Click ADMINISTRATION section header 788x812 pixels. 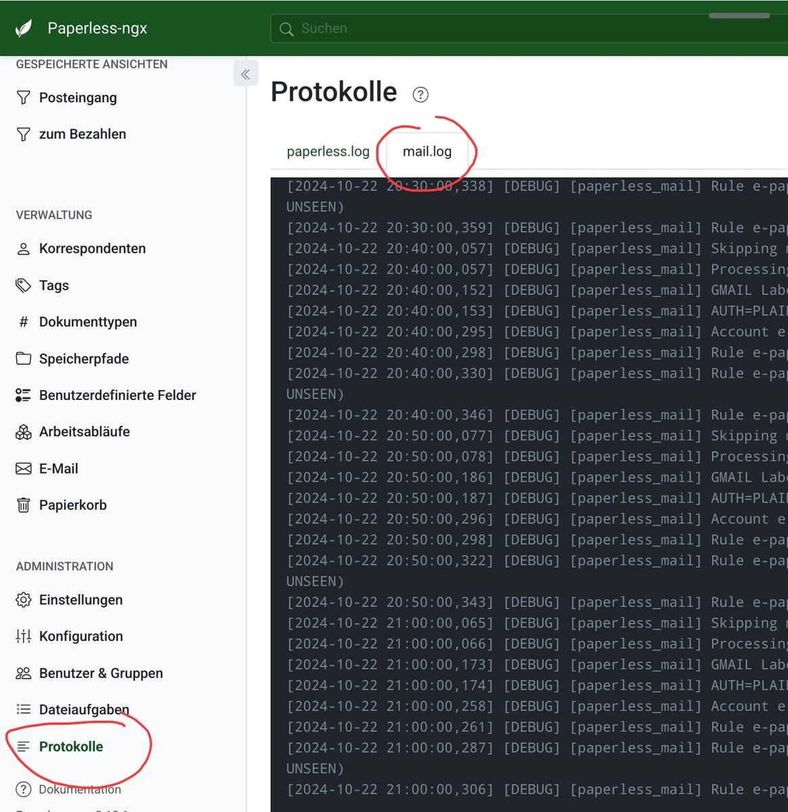[x=65, y=566]
